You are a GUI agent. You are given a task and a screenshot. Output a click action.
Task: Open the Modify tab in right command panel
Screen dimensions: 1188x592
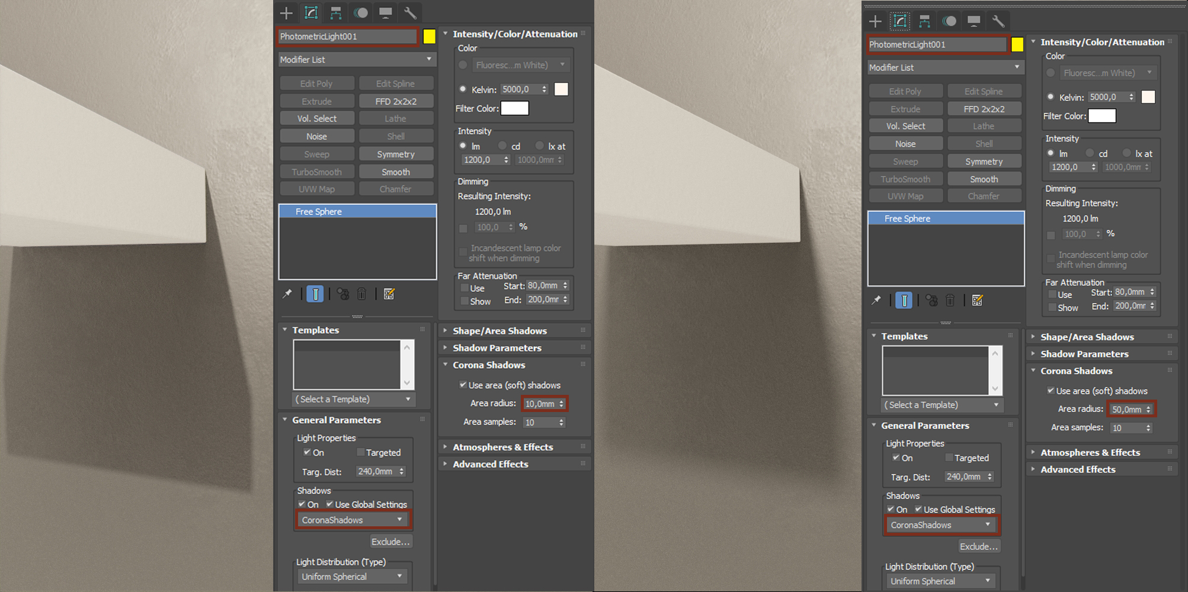click(x=900, y=21)
